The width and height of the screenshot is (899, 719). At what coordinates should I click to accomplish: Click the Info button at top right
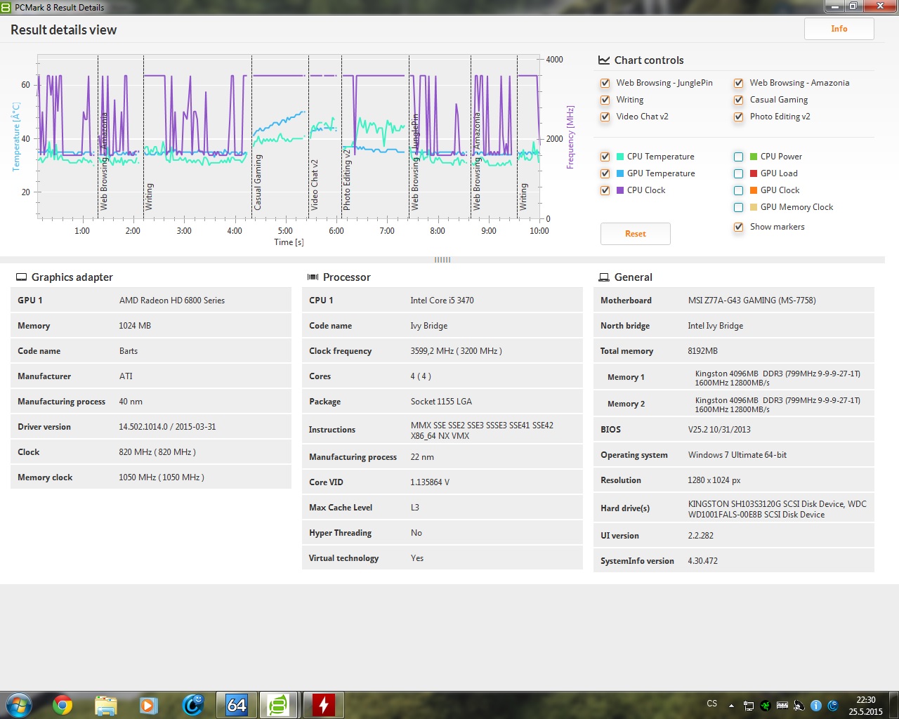click(839, 29)
